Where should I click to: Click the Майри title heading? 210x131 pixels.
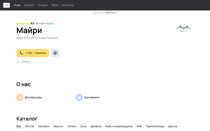(x=29, y=31)
